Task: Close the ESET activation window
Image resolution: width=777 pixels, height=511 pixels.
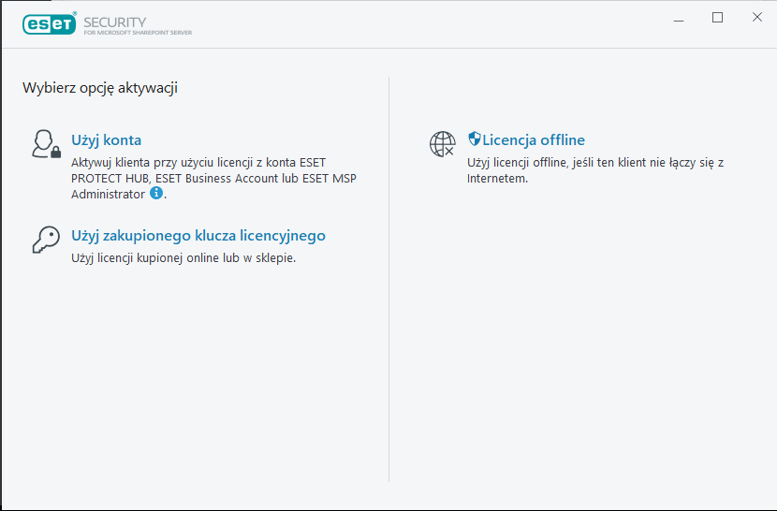Action: [x=756, y=18]
